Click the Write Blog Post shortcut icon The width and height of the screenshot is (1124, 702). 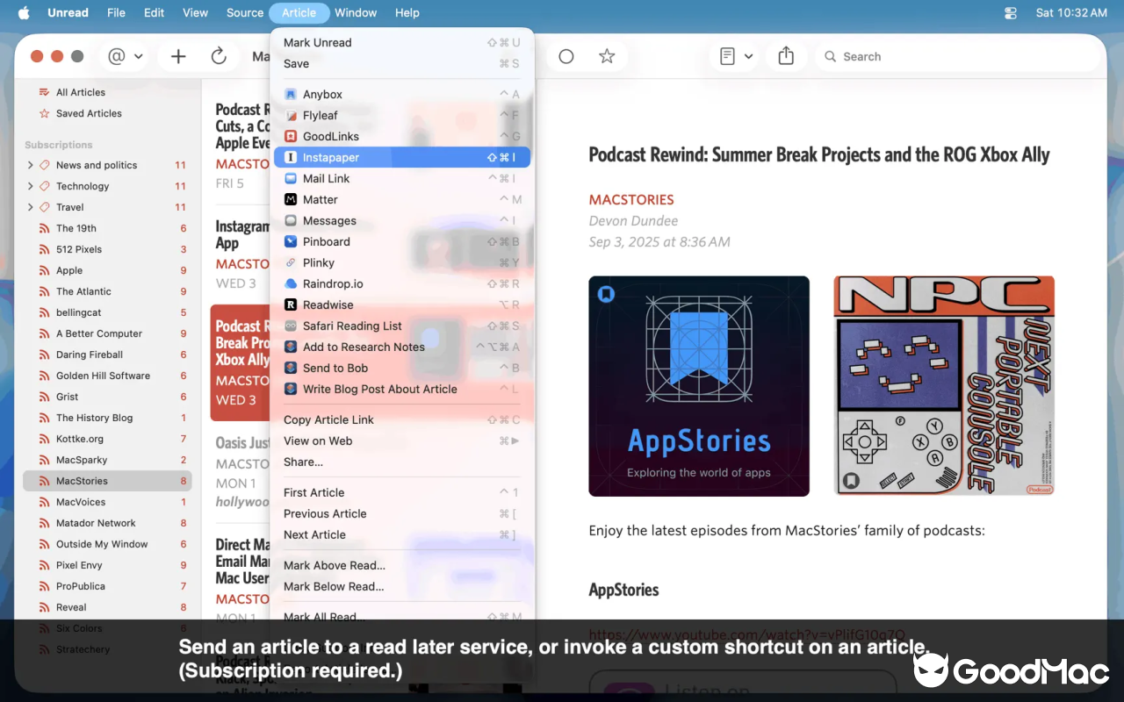(291, 389)
